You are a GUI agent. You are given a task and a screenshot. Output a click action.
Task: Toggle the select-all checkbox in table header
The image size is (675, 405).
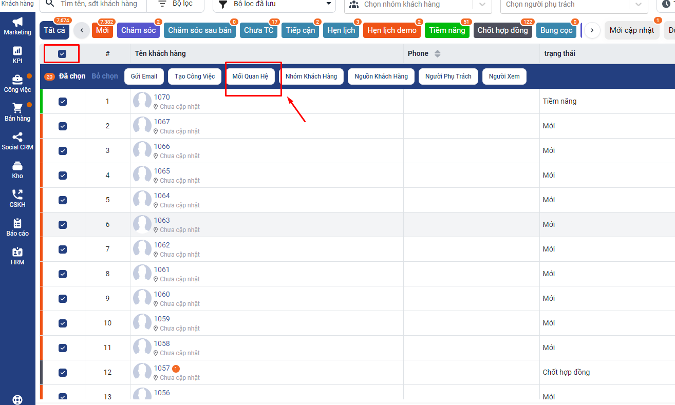(62, 54)
